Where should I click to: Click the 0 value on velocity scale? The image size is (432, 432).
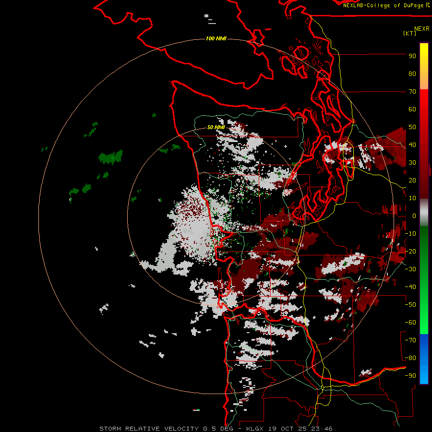(414, 216)
